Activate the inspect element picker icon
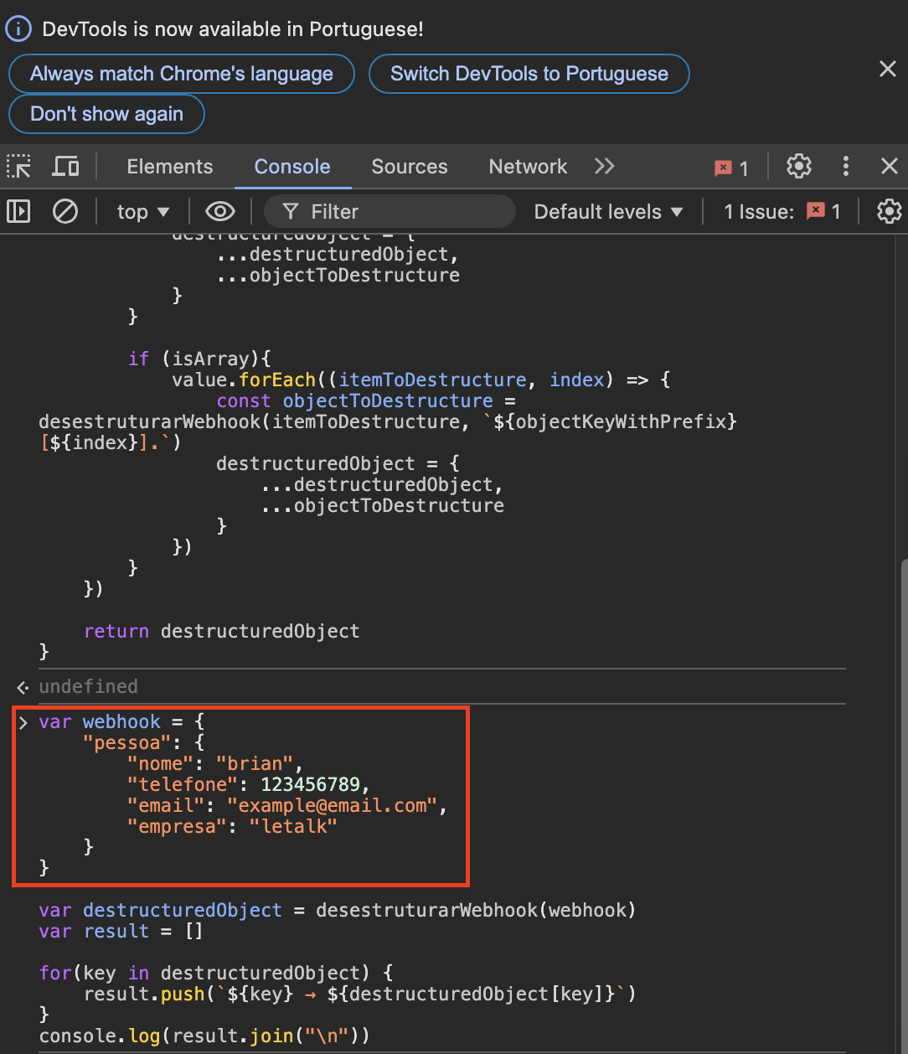Screen dimensions: 908x1054 click(x=19, y=167)
